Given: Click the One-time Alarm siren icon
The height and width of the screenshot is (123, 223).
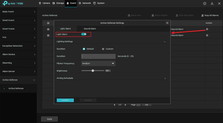Looking at the screenshot, I should point(177,15).
